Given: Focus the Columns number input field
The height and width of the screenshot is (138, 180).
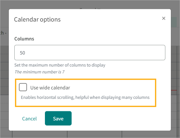Looking at the screenshot, I should (x=90, y=53).
